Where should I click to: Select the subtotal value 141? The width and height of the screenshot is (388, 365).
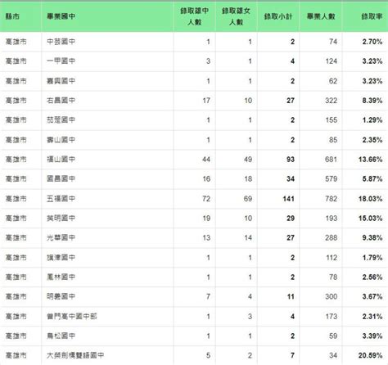coord(289,199)
